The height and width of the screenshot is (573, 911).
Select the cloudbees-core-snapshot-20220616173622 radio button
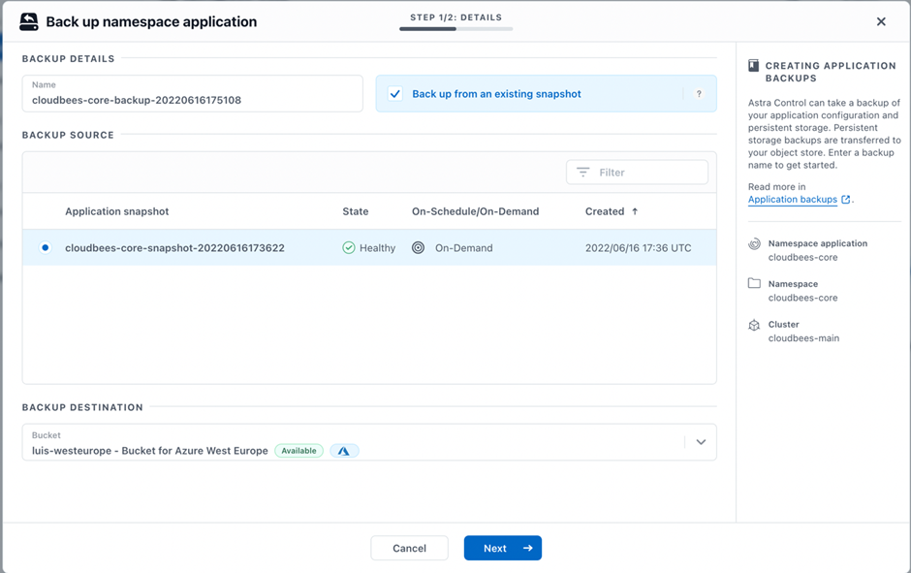point(46,247)
